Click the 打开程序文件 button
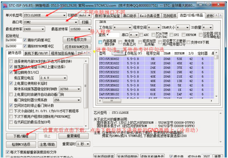The image size is (228, 158). (x=77, y=40)
